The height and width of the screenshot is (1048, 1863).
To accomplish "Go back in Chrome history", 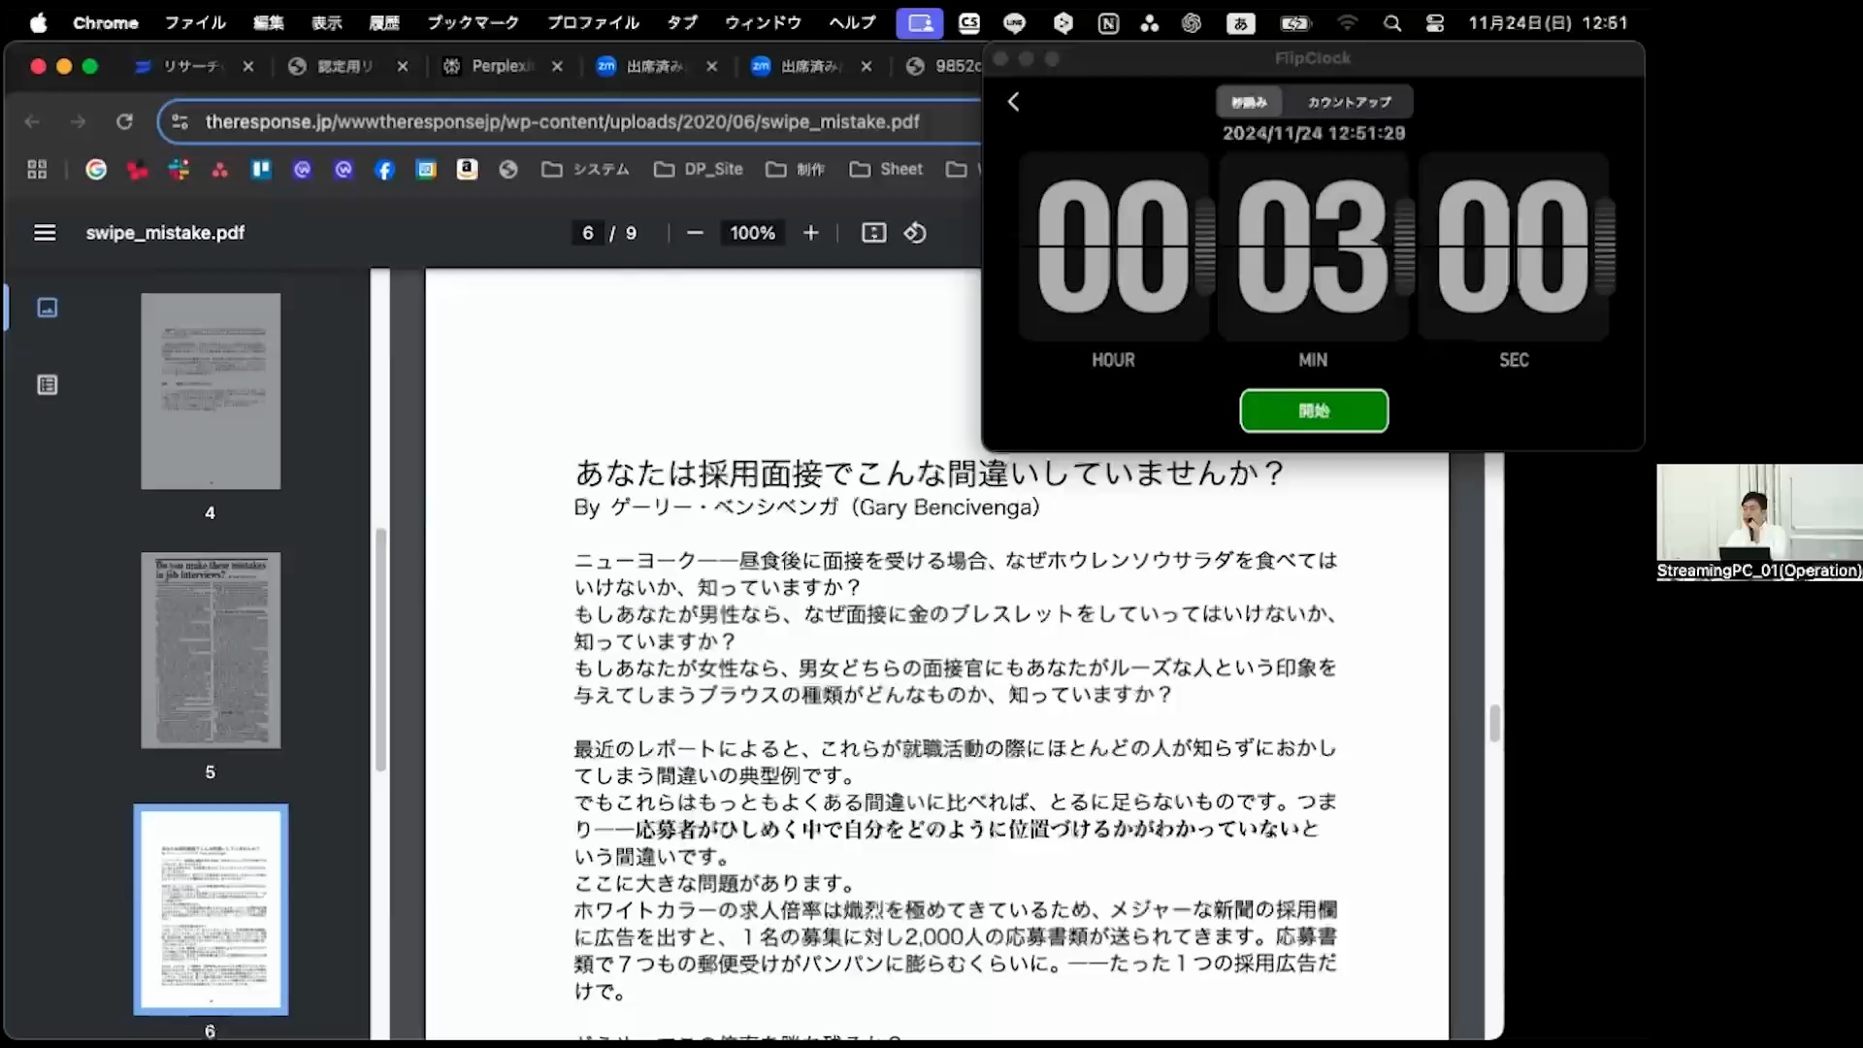I will [x=32, y=121].
